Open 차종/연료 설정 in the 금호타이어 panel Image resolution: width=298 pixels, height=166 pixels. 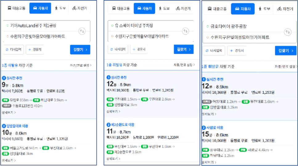click(286, 67)
